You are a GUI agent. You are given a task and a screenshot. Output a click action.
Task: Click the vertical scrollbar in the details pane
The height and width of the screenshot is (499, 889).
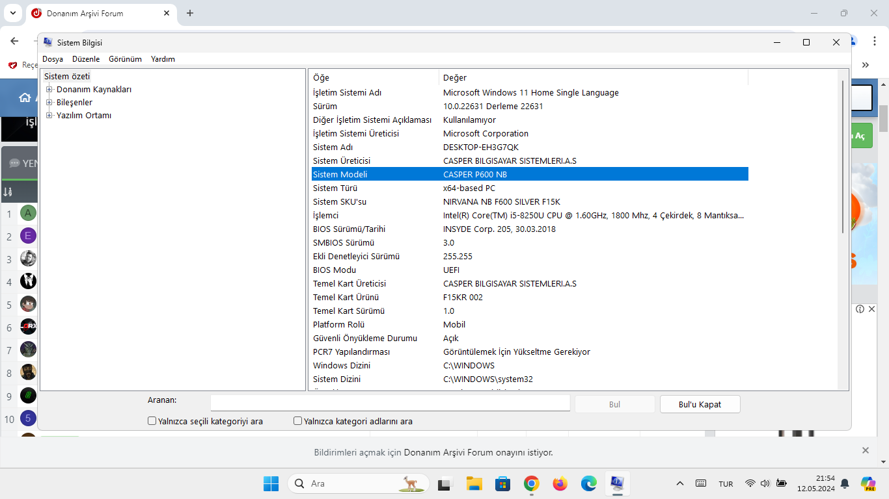coord(843,156)
